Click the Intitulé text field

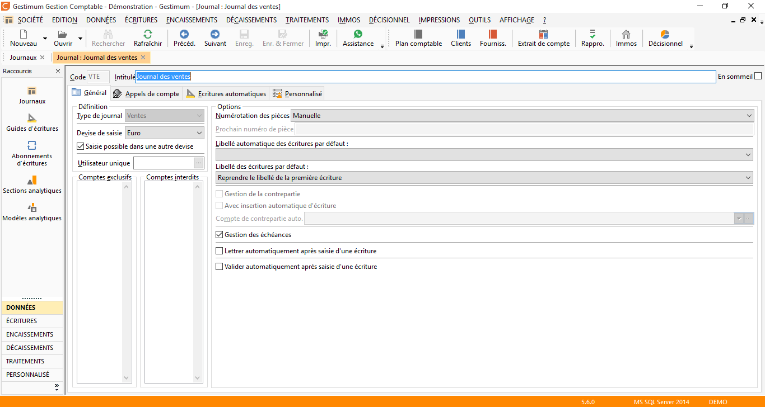(x=426, y=77)
